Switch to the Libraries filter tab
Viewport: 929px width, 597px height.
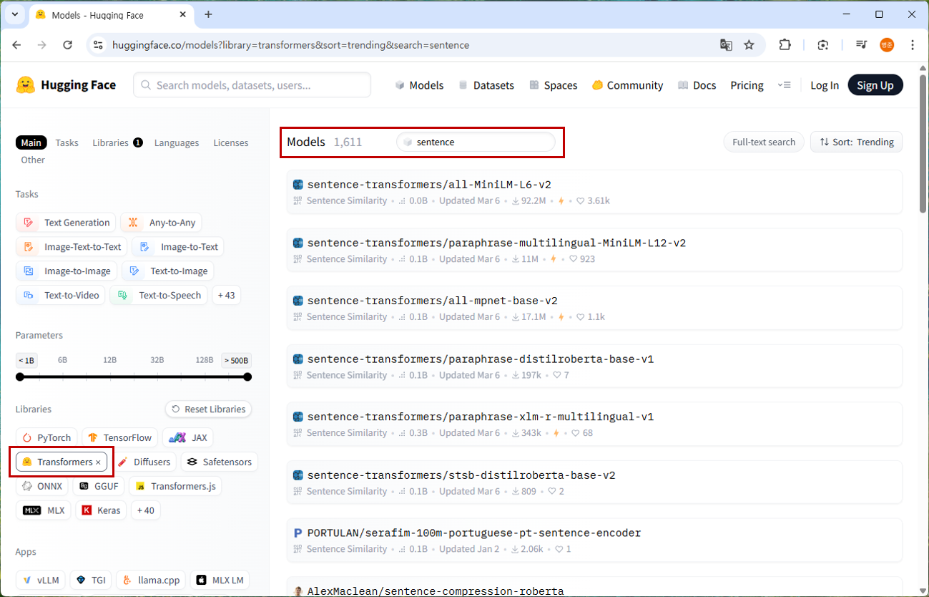[117, 142]
